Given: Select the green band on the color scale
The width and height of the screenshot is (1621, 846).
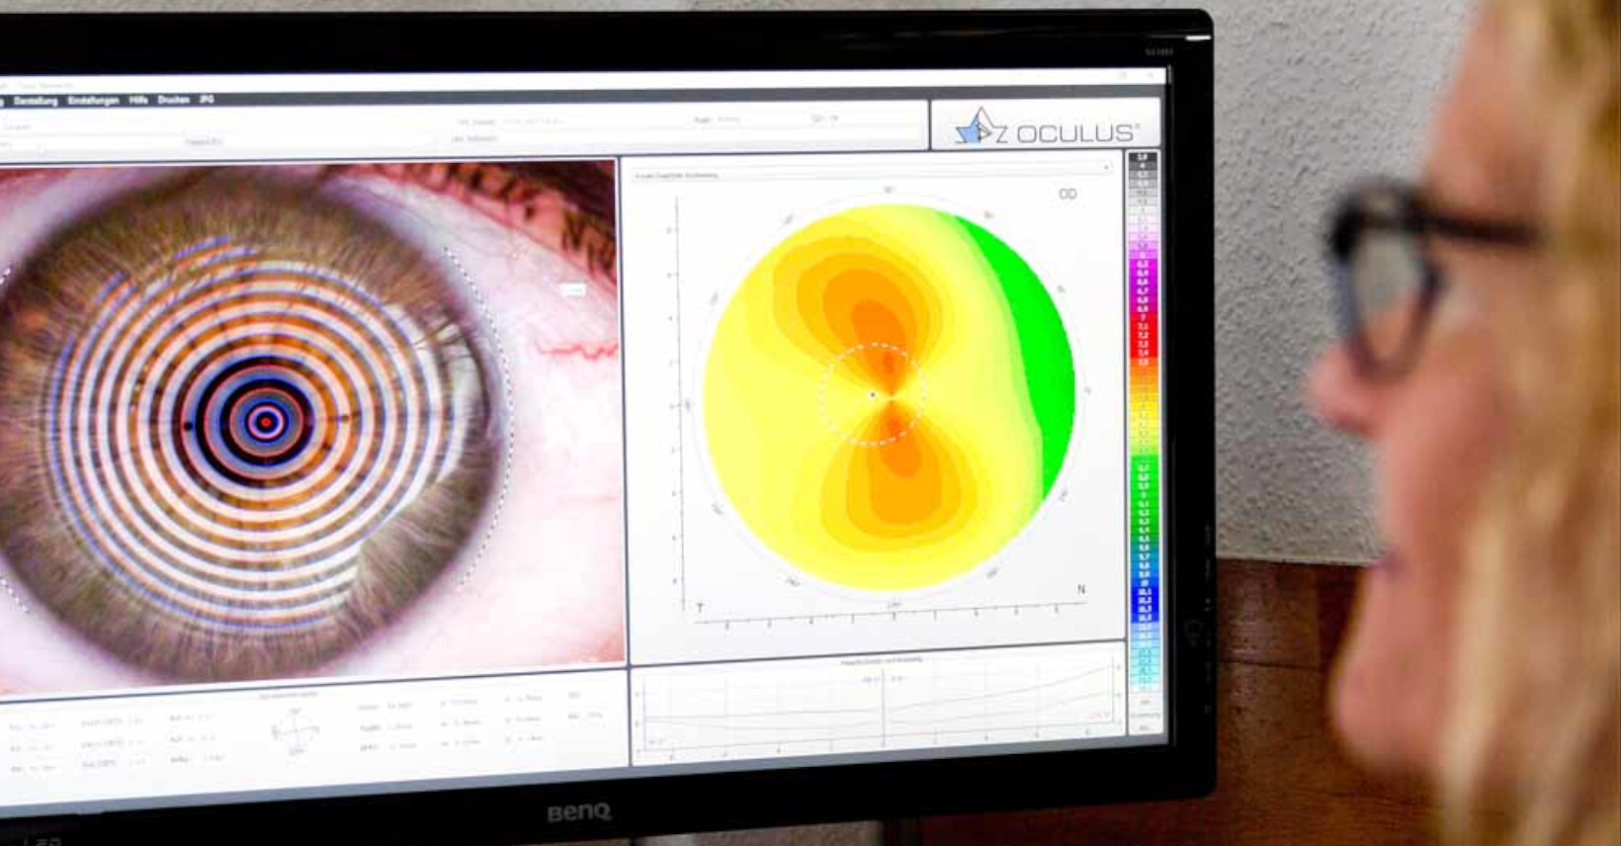Looking at the screenshot, I should pos(1144,494).
